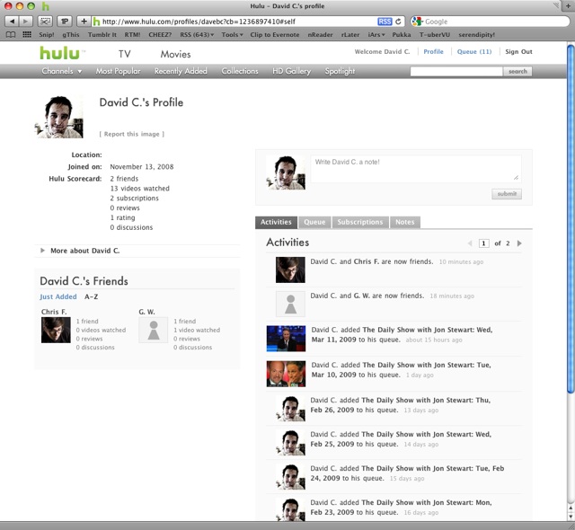Click the Hulu search button

[x=517, y=72]
